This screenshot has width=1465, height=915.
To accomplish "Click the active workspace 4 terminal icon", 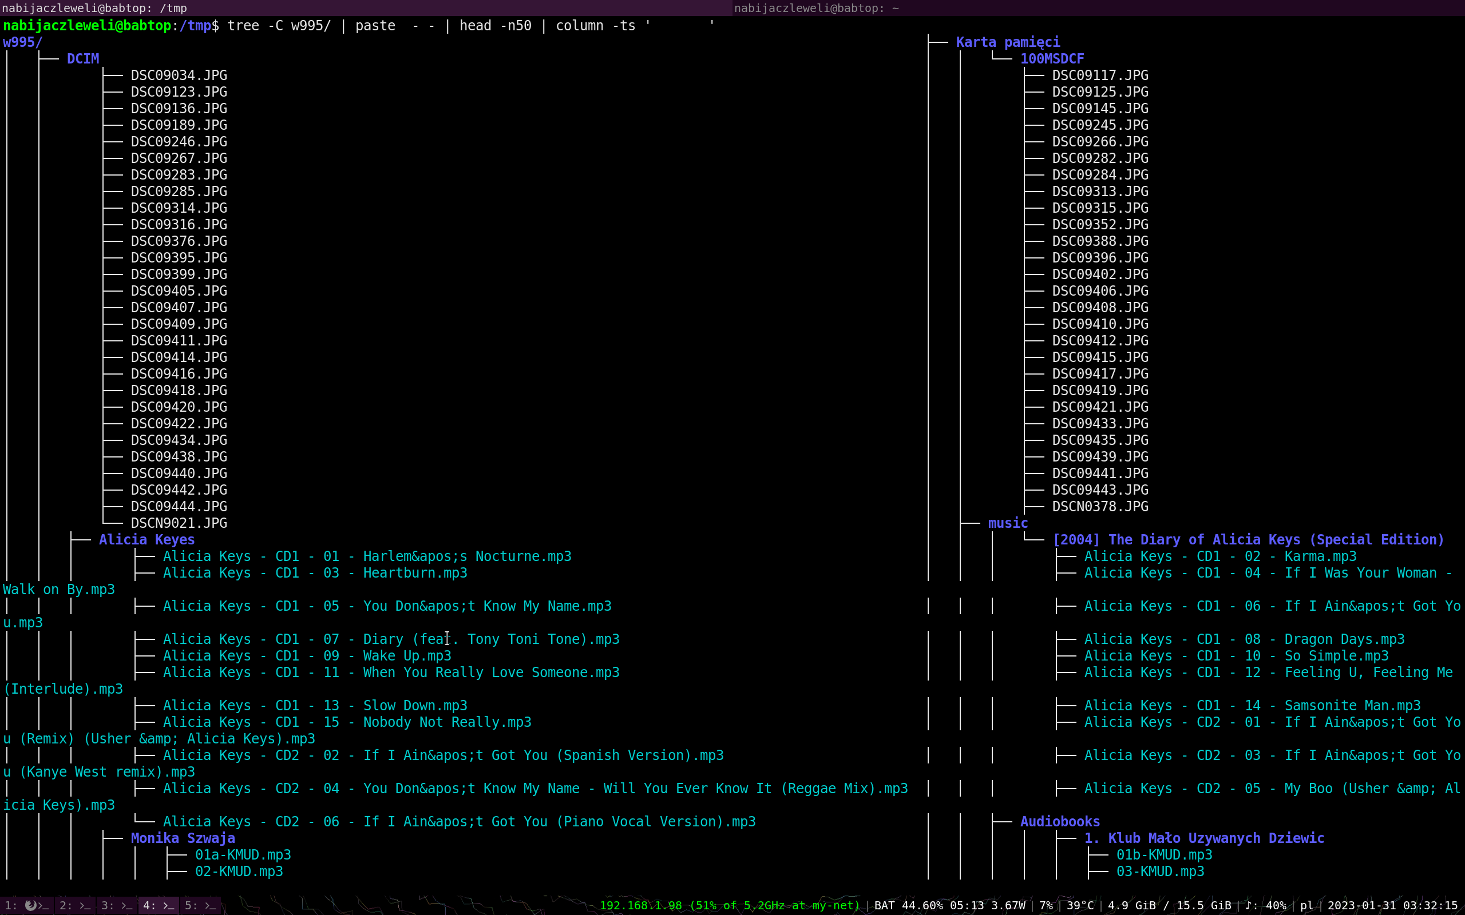I will (x=159, y=905).
